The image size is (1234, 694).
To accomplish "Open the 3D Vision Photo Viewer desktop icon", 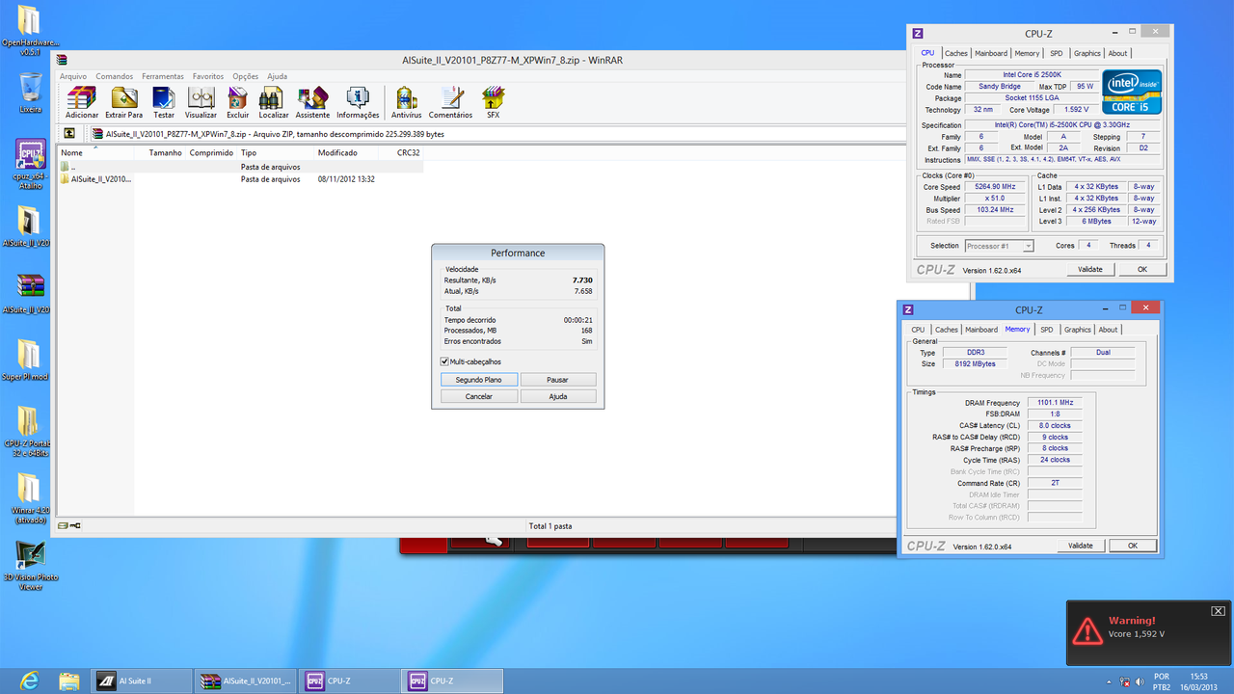I will [x=30, y=566].
